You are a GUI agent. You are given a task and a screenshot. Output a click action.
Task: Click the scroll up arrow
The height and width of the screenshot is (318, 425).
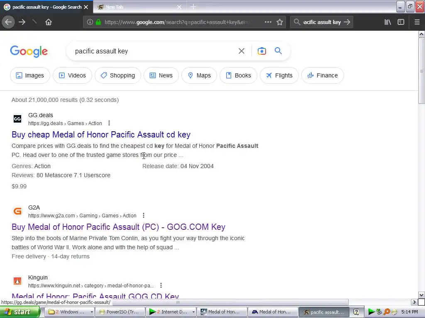point(421,34)
